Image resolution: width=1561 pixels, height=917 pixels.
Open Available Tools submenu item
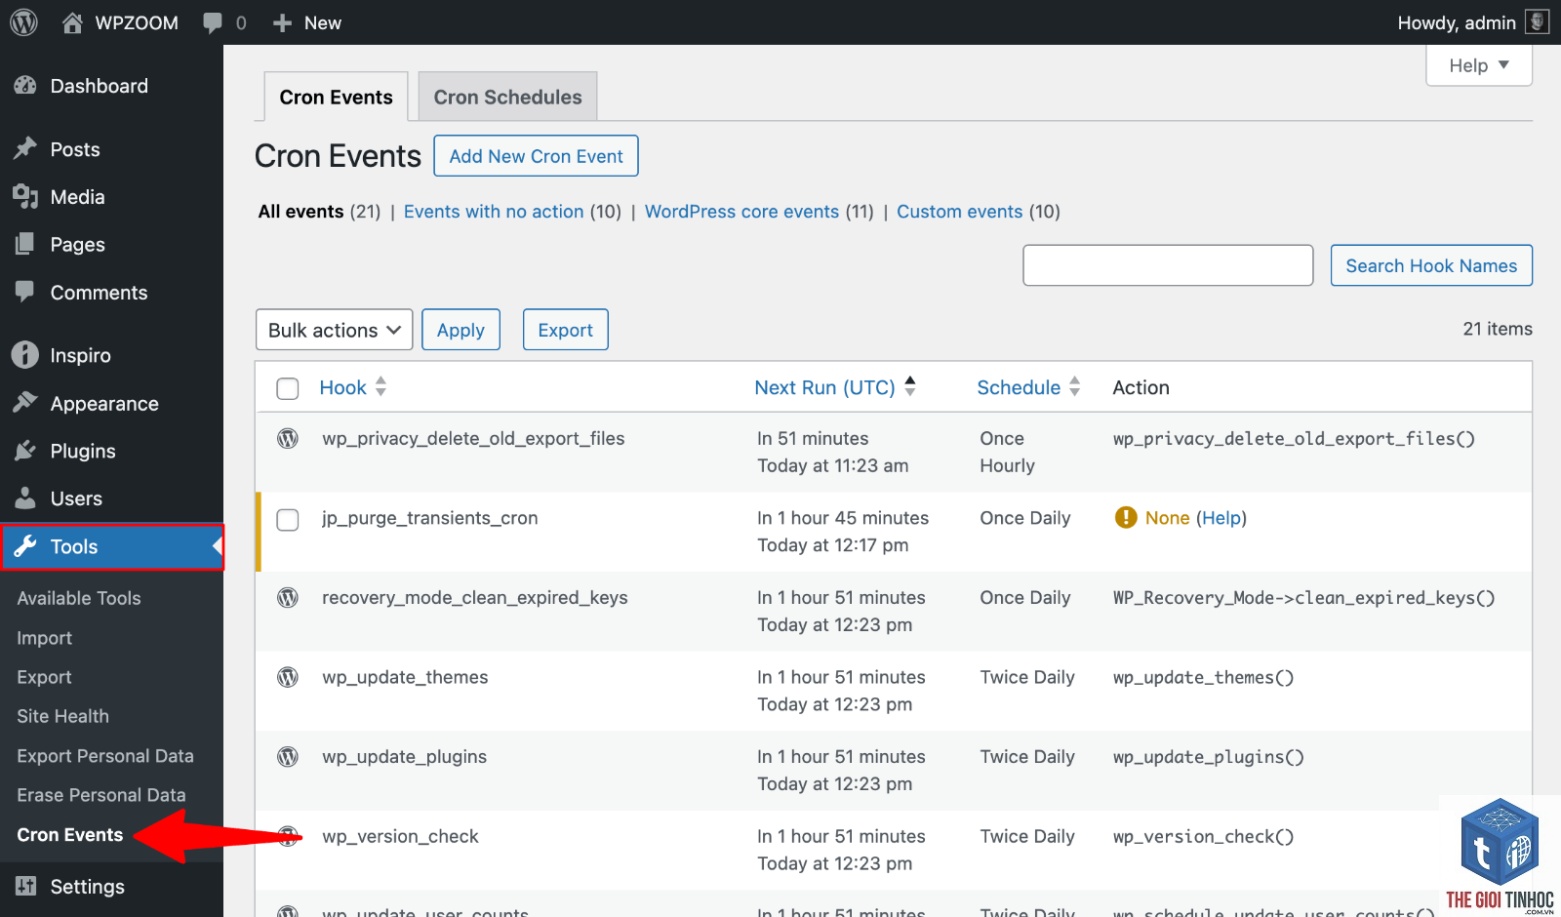pos(79,598)
